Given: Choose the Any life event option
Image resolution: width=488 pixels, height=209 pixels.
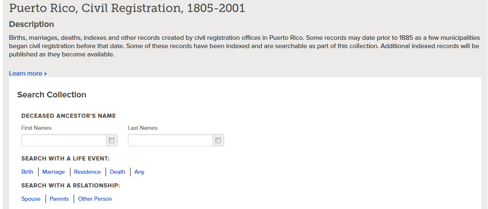Looking at the screenshot, I should (139, 172).
